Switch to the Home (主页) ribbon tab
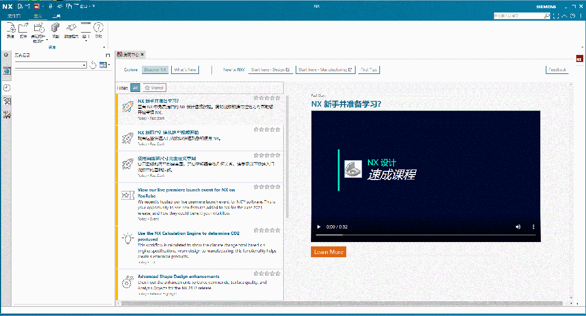 pos(38,16)
